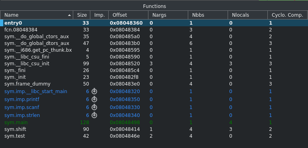Viewport: 308px width, 148px height.
Task: Sort functions by Offset column
Action: point(128,15)
